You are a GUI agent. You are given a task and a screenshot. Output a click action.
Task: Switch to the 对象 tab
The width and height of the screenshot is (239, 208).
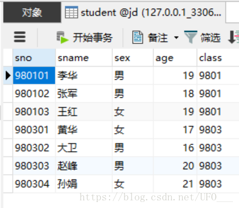click(32, 13)
